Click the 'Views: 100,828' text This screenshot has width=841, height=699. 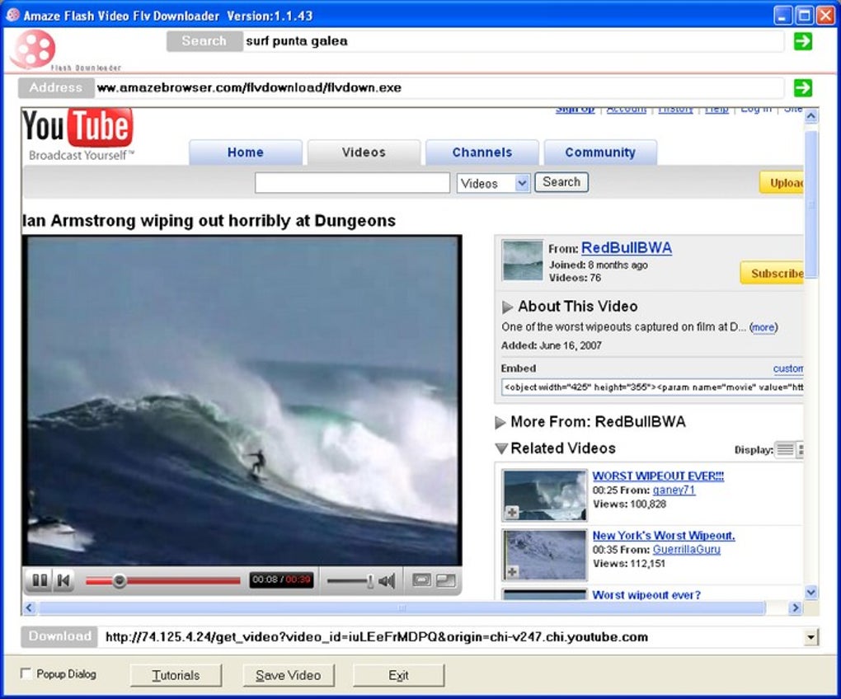[x=629, y=504]
